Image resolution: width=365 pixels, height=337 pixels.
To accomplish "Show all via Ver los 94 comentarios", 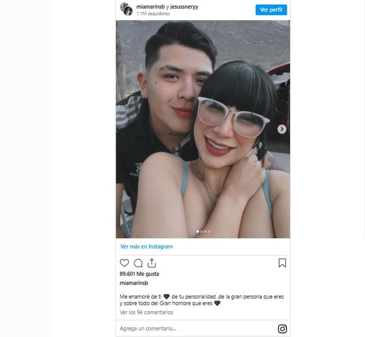I will tap(146, 312).
